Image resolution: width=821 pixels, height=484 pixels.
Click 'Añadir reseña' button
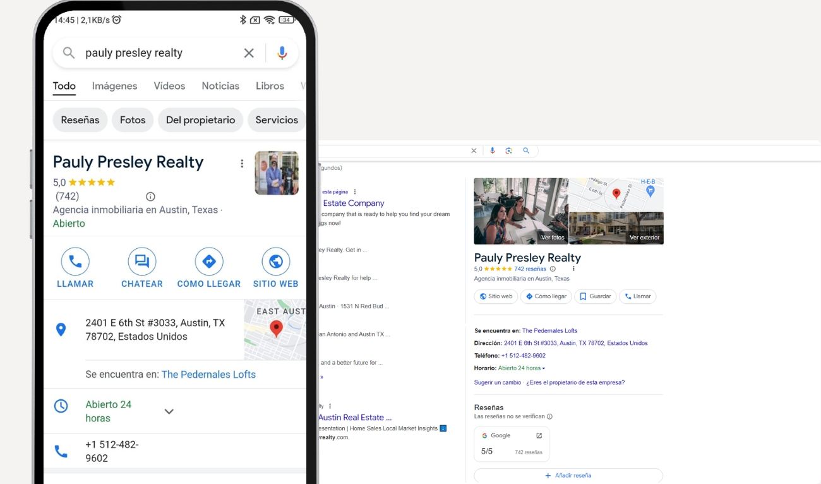click(568, 475)
